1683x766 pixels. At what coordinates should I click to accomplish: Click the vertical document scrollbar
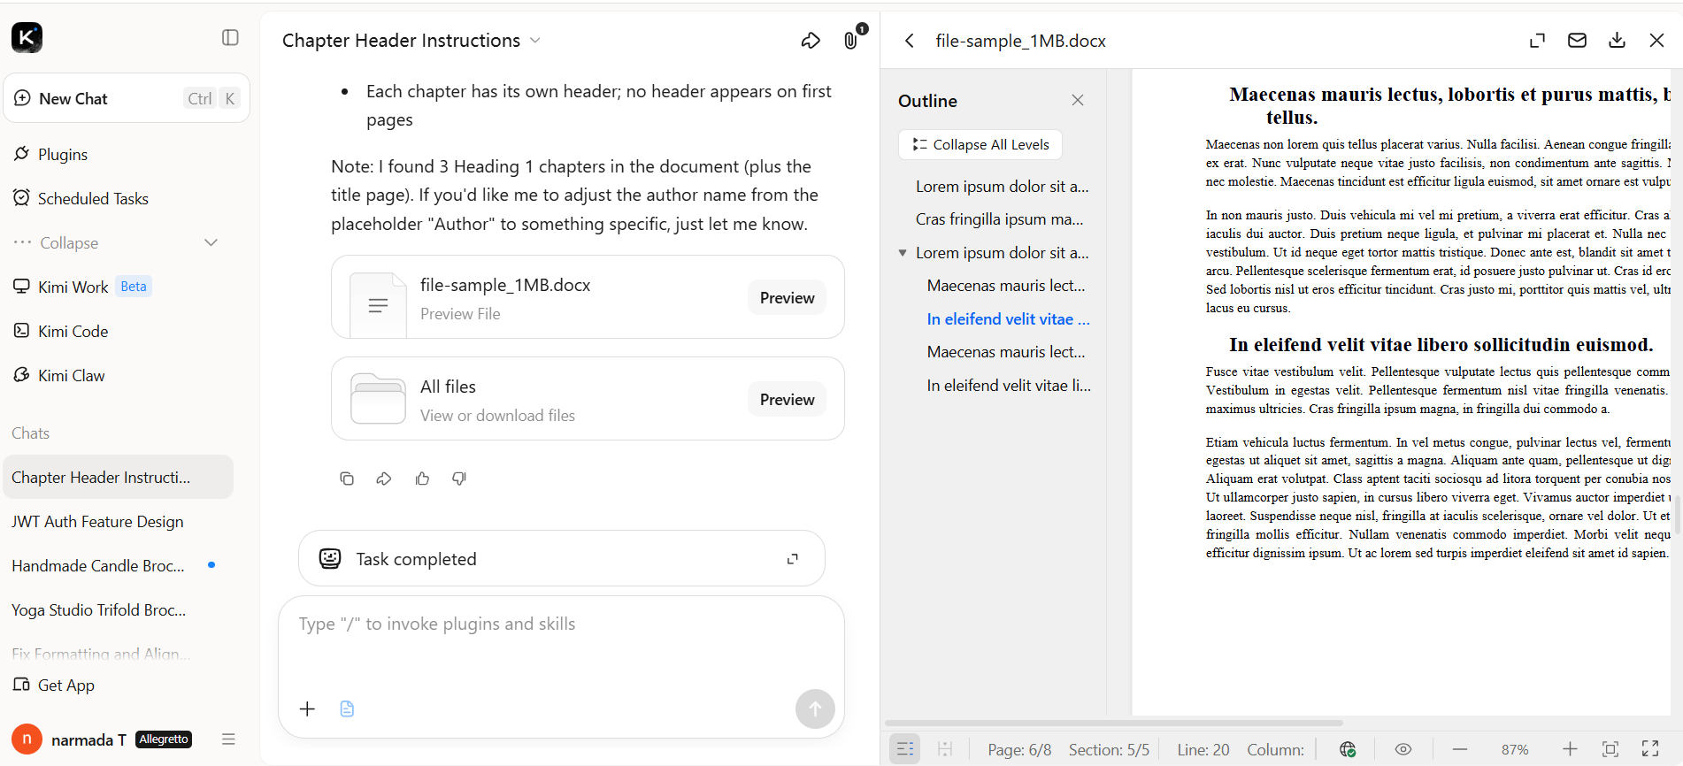coord(1677,515)
